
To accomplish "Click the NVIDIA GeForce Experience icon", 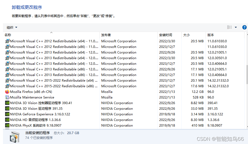I will coord(7,114).
